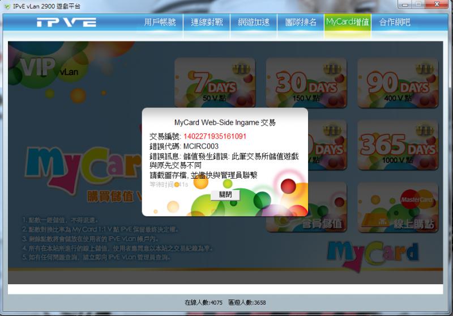
Task: Click the IPvE logo in the header
Action: [66, 22]
